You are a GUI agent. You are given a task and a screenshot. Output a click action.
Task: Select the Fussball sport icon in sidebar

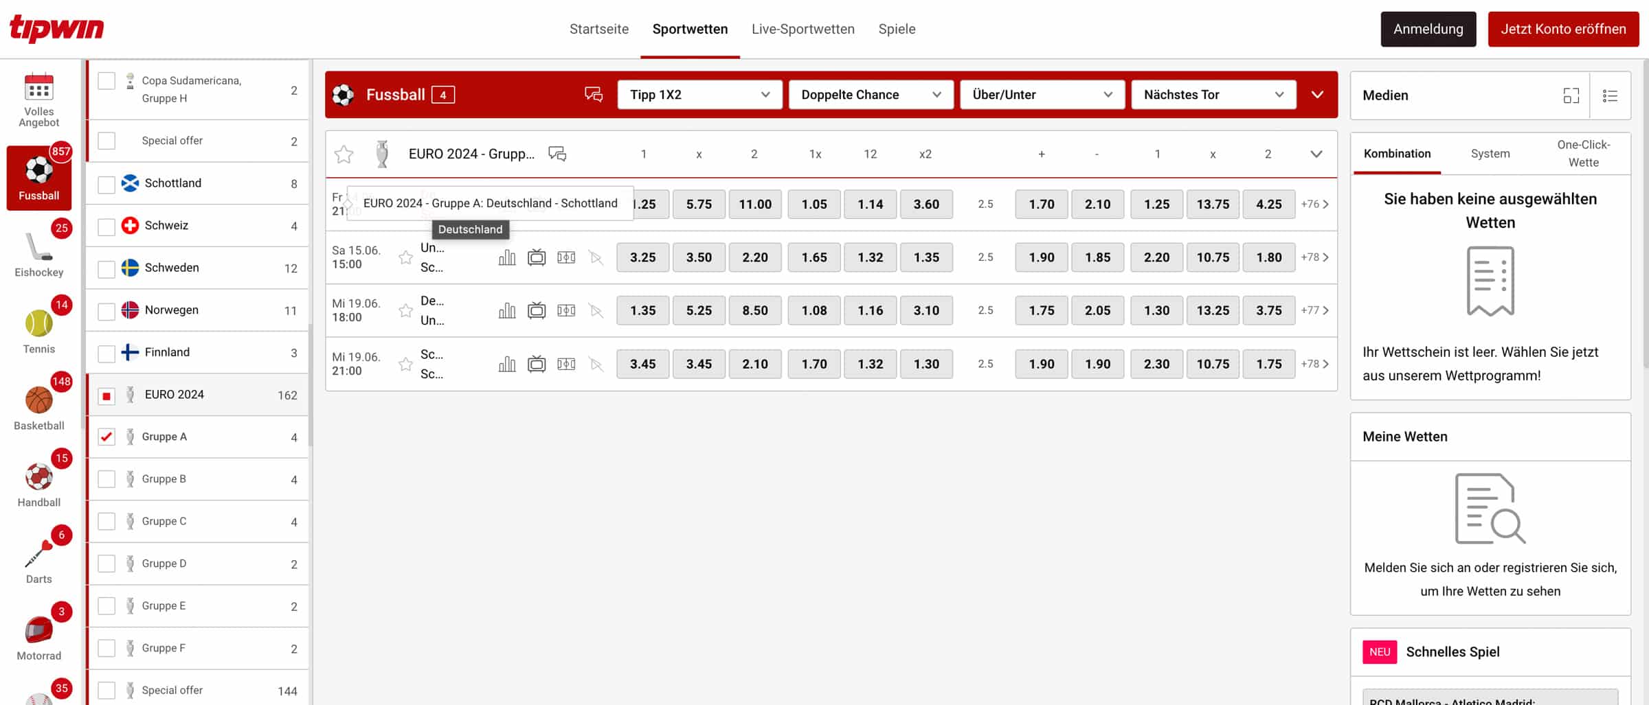click(38, 178)
